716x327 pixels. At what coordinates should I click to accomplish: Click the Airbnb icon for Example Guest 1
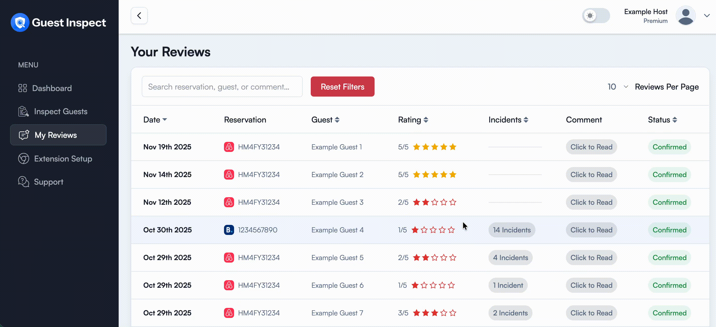click(229, 147)
